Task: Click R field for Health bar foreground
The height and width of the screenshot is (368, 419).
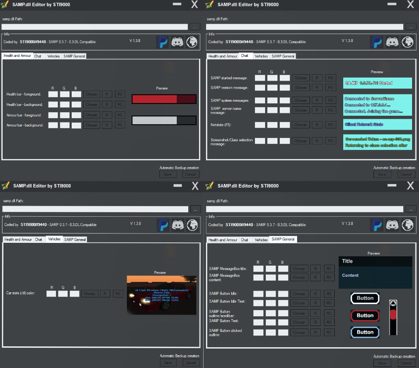Action: [53, 94]
